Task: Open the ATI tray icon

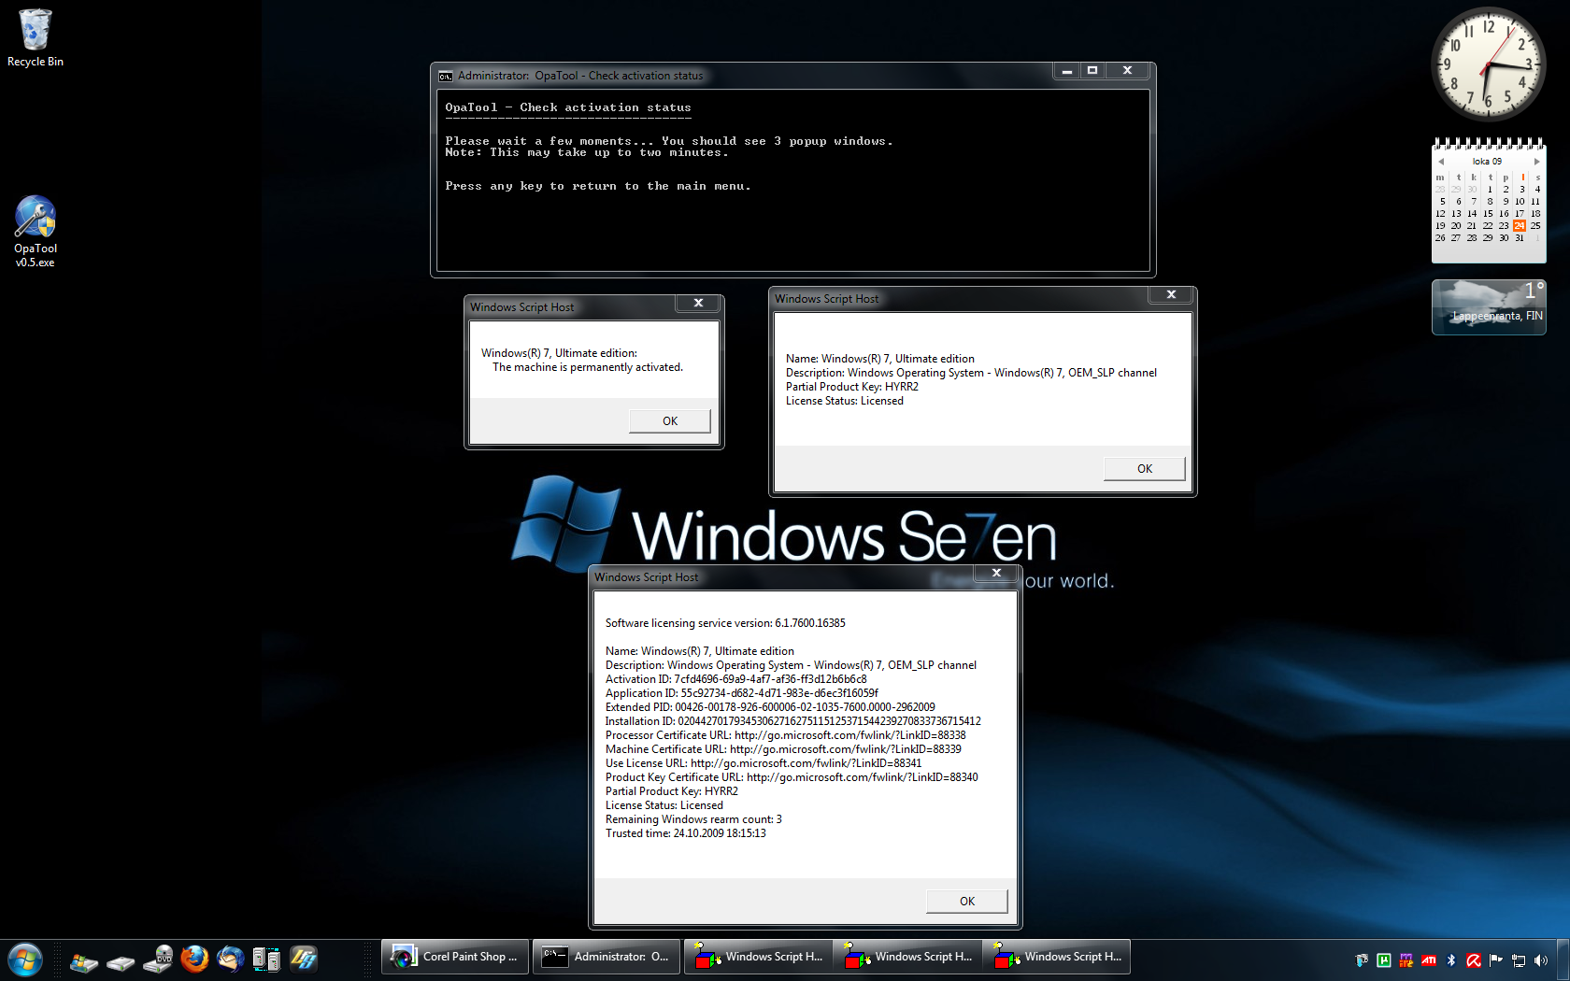Action: coord(1429,960)
